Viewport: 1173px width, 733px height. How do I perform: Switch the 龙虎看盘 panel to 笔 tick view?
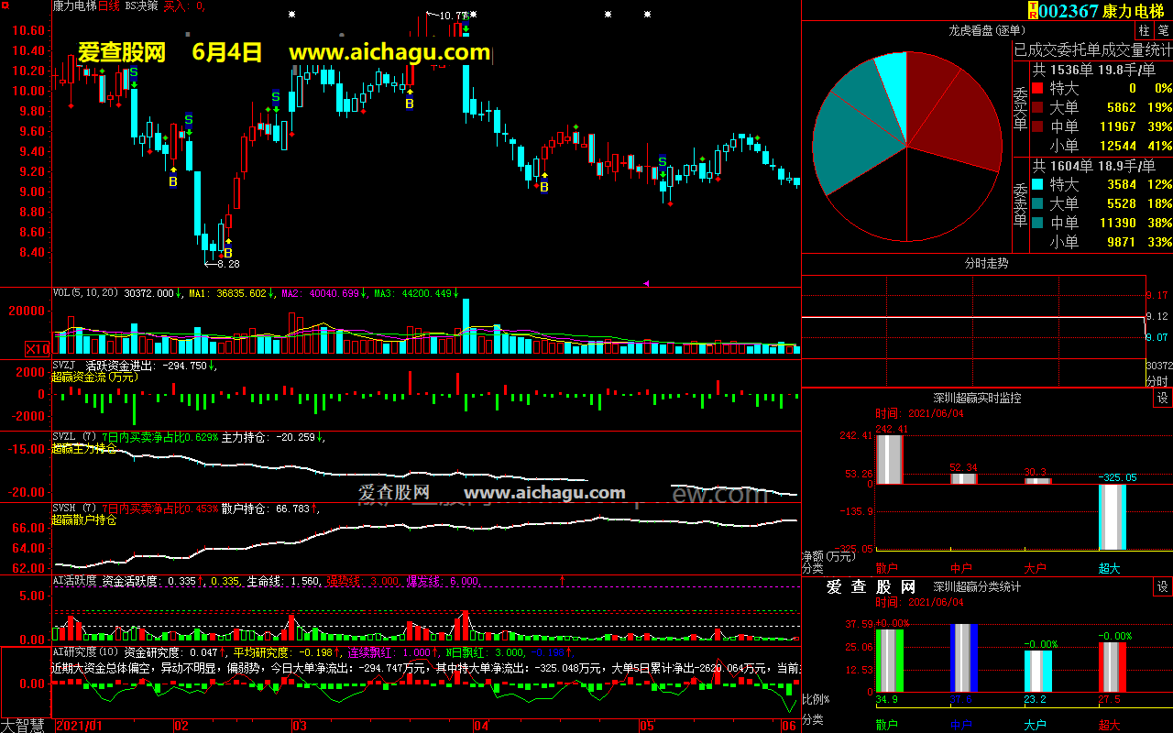point(1163,30)
